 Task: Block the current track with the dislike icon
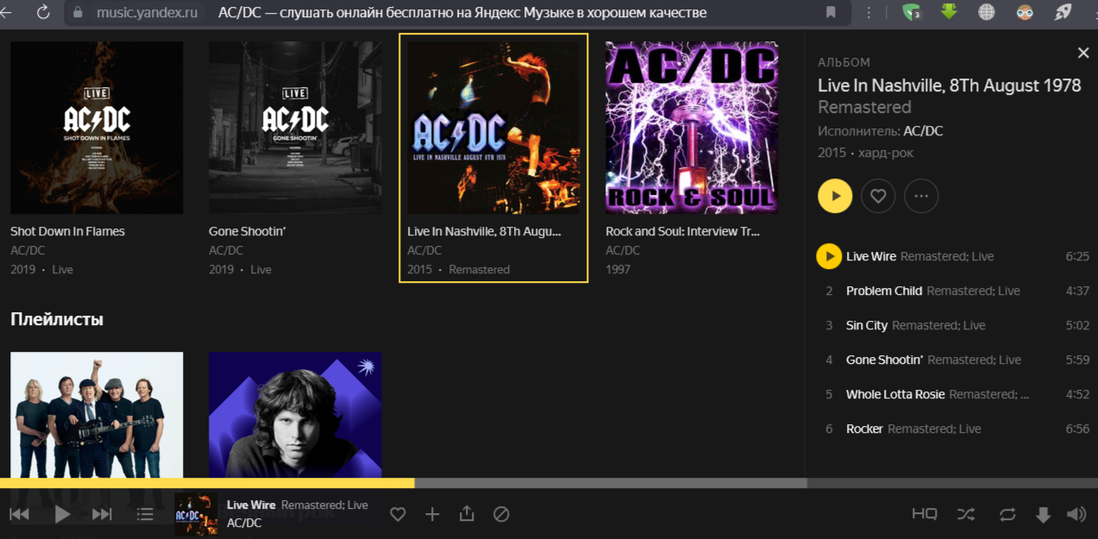[x=501, y=514]
